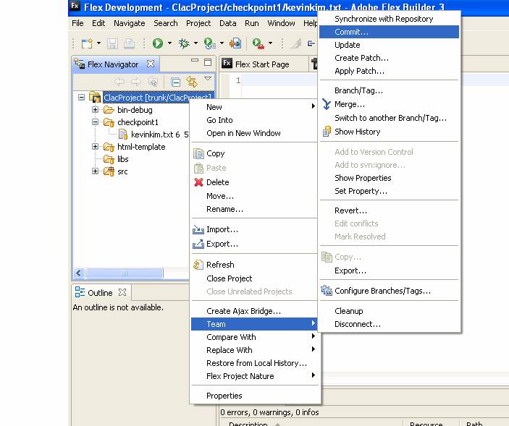This screenshot has width=509, height=426.
Task: Open the File menu
Action: [77, 23]
